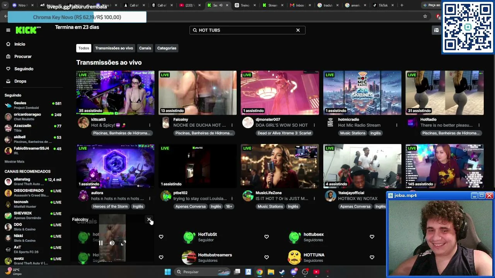Select the Canais filter tab
This screenshot has width=495, height=278.
click(145, 48)
